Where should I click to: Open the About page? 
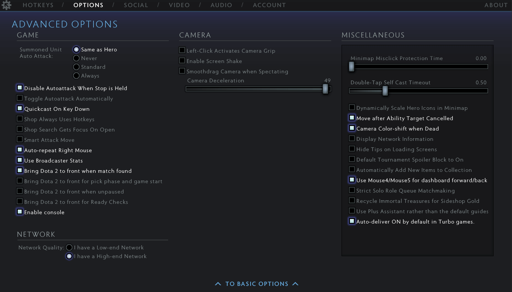pos(496,5)
